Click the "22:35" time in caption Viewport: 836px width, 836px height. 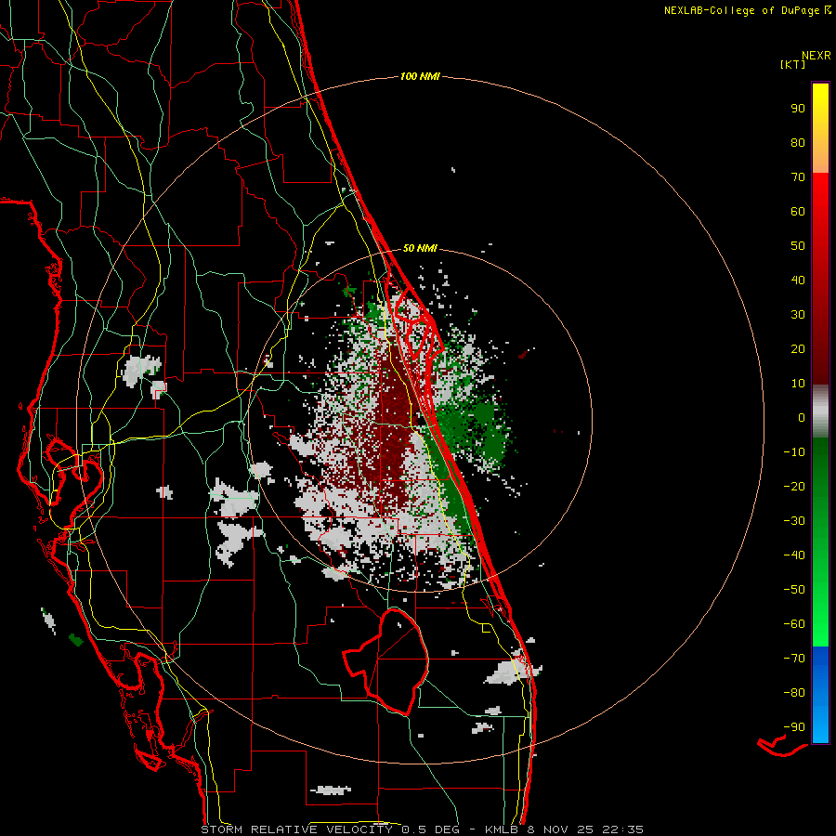pos(622,829)
